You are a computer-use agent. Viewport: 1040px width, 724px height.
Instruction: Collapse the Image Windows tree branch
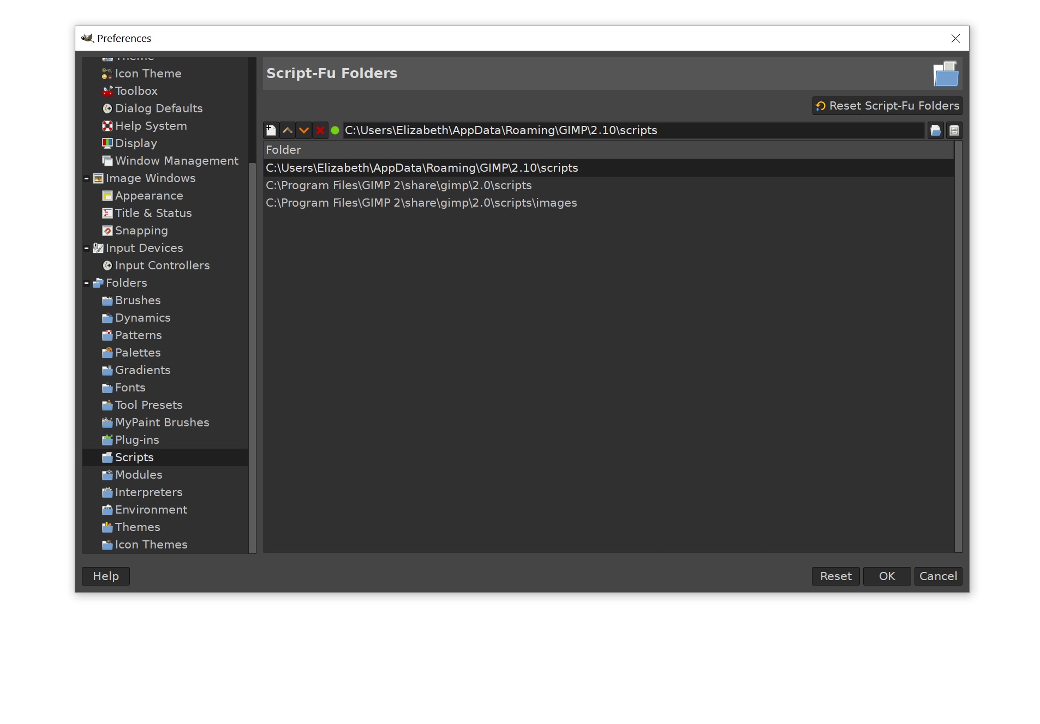(x=86, y=178)
